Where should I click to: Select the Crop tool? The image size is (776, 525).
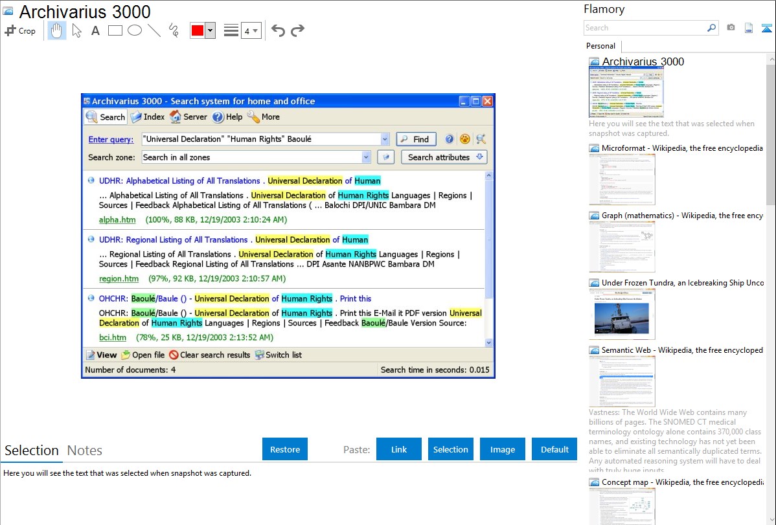tap(20, 30)
